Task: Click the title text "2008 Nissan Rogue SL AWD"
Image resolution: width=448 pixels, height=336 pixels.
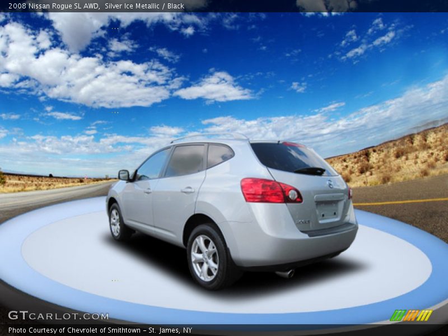Action: pos(54,6)
